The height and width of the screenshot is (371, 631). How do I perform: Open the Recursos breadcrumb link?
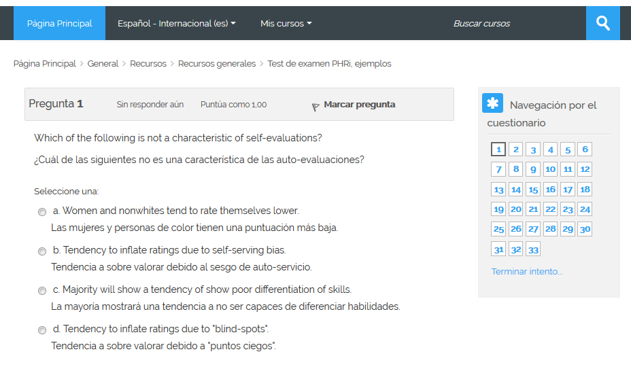pos(148,63)
